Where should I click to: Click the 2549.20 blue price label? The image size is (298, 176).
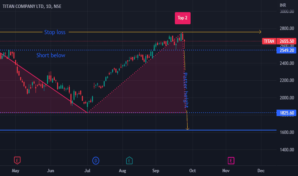pyautogui.click(x=286, y=50)
